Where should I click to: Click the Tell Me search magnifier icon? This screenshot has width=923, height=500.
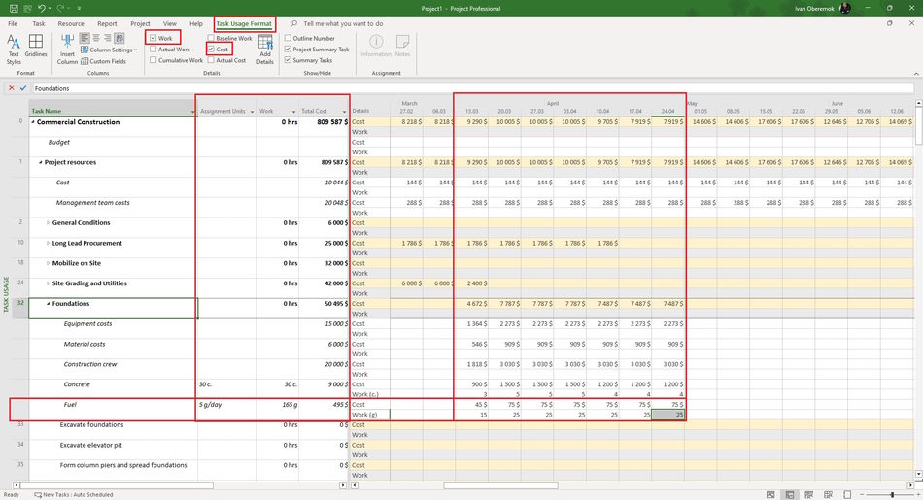pos(293,24)
